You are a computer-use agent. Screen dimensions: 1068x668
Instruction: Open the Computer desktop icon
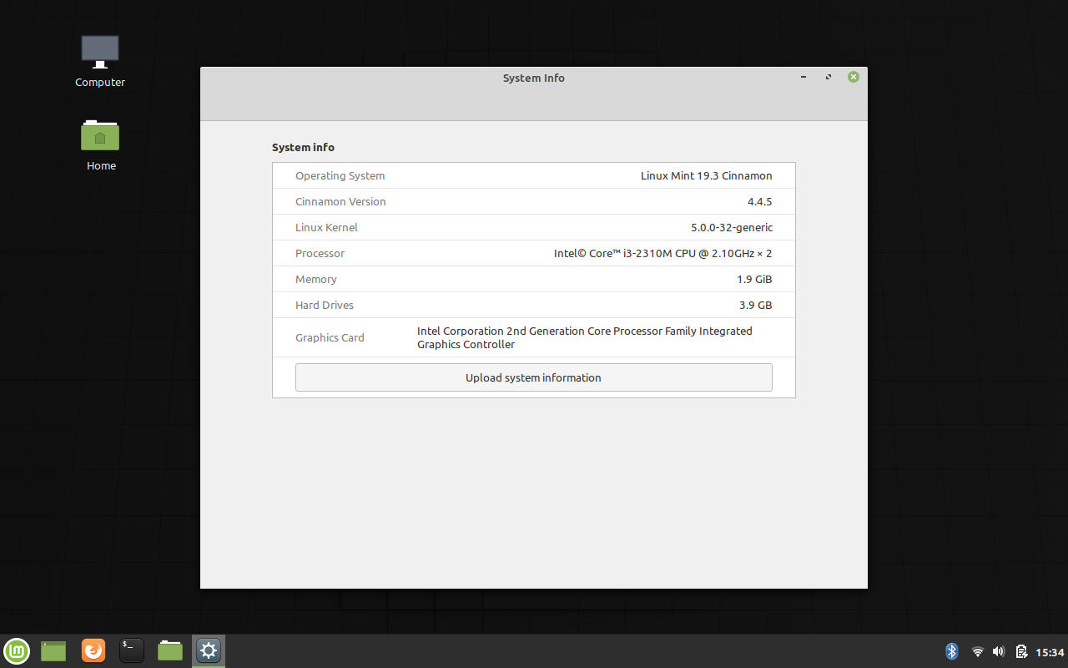100,61
